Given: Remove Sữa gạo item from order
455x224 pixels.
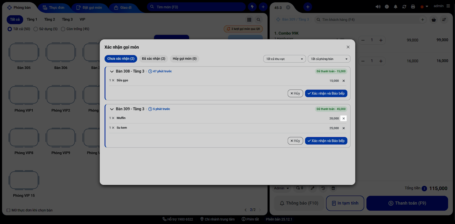Looking at the screenshot, I should (344, 81).
